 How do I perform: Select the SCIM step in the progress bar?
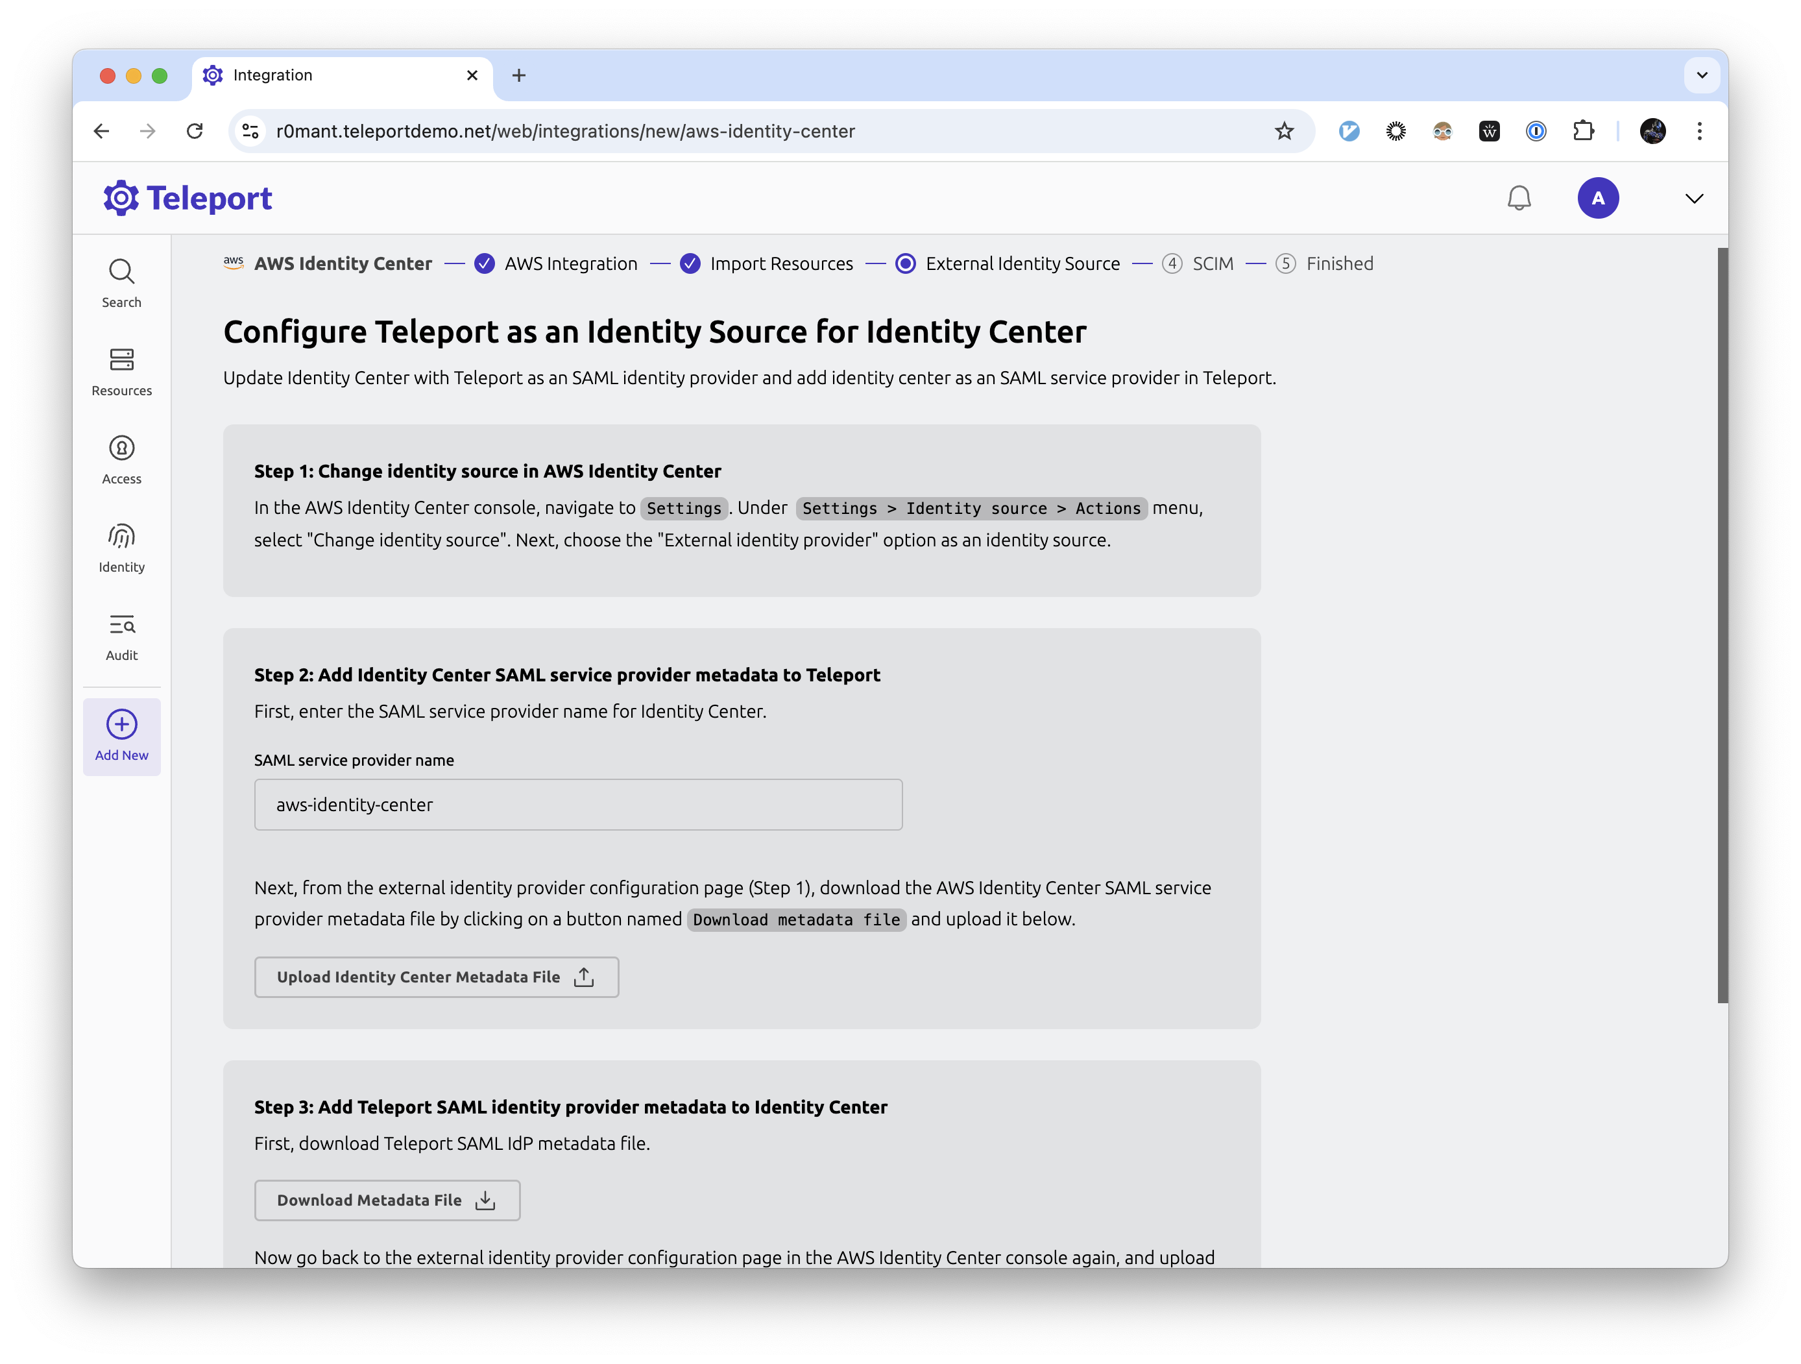coord(1200,263)
